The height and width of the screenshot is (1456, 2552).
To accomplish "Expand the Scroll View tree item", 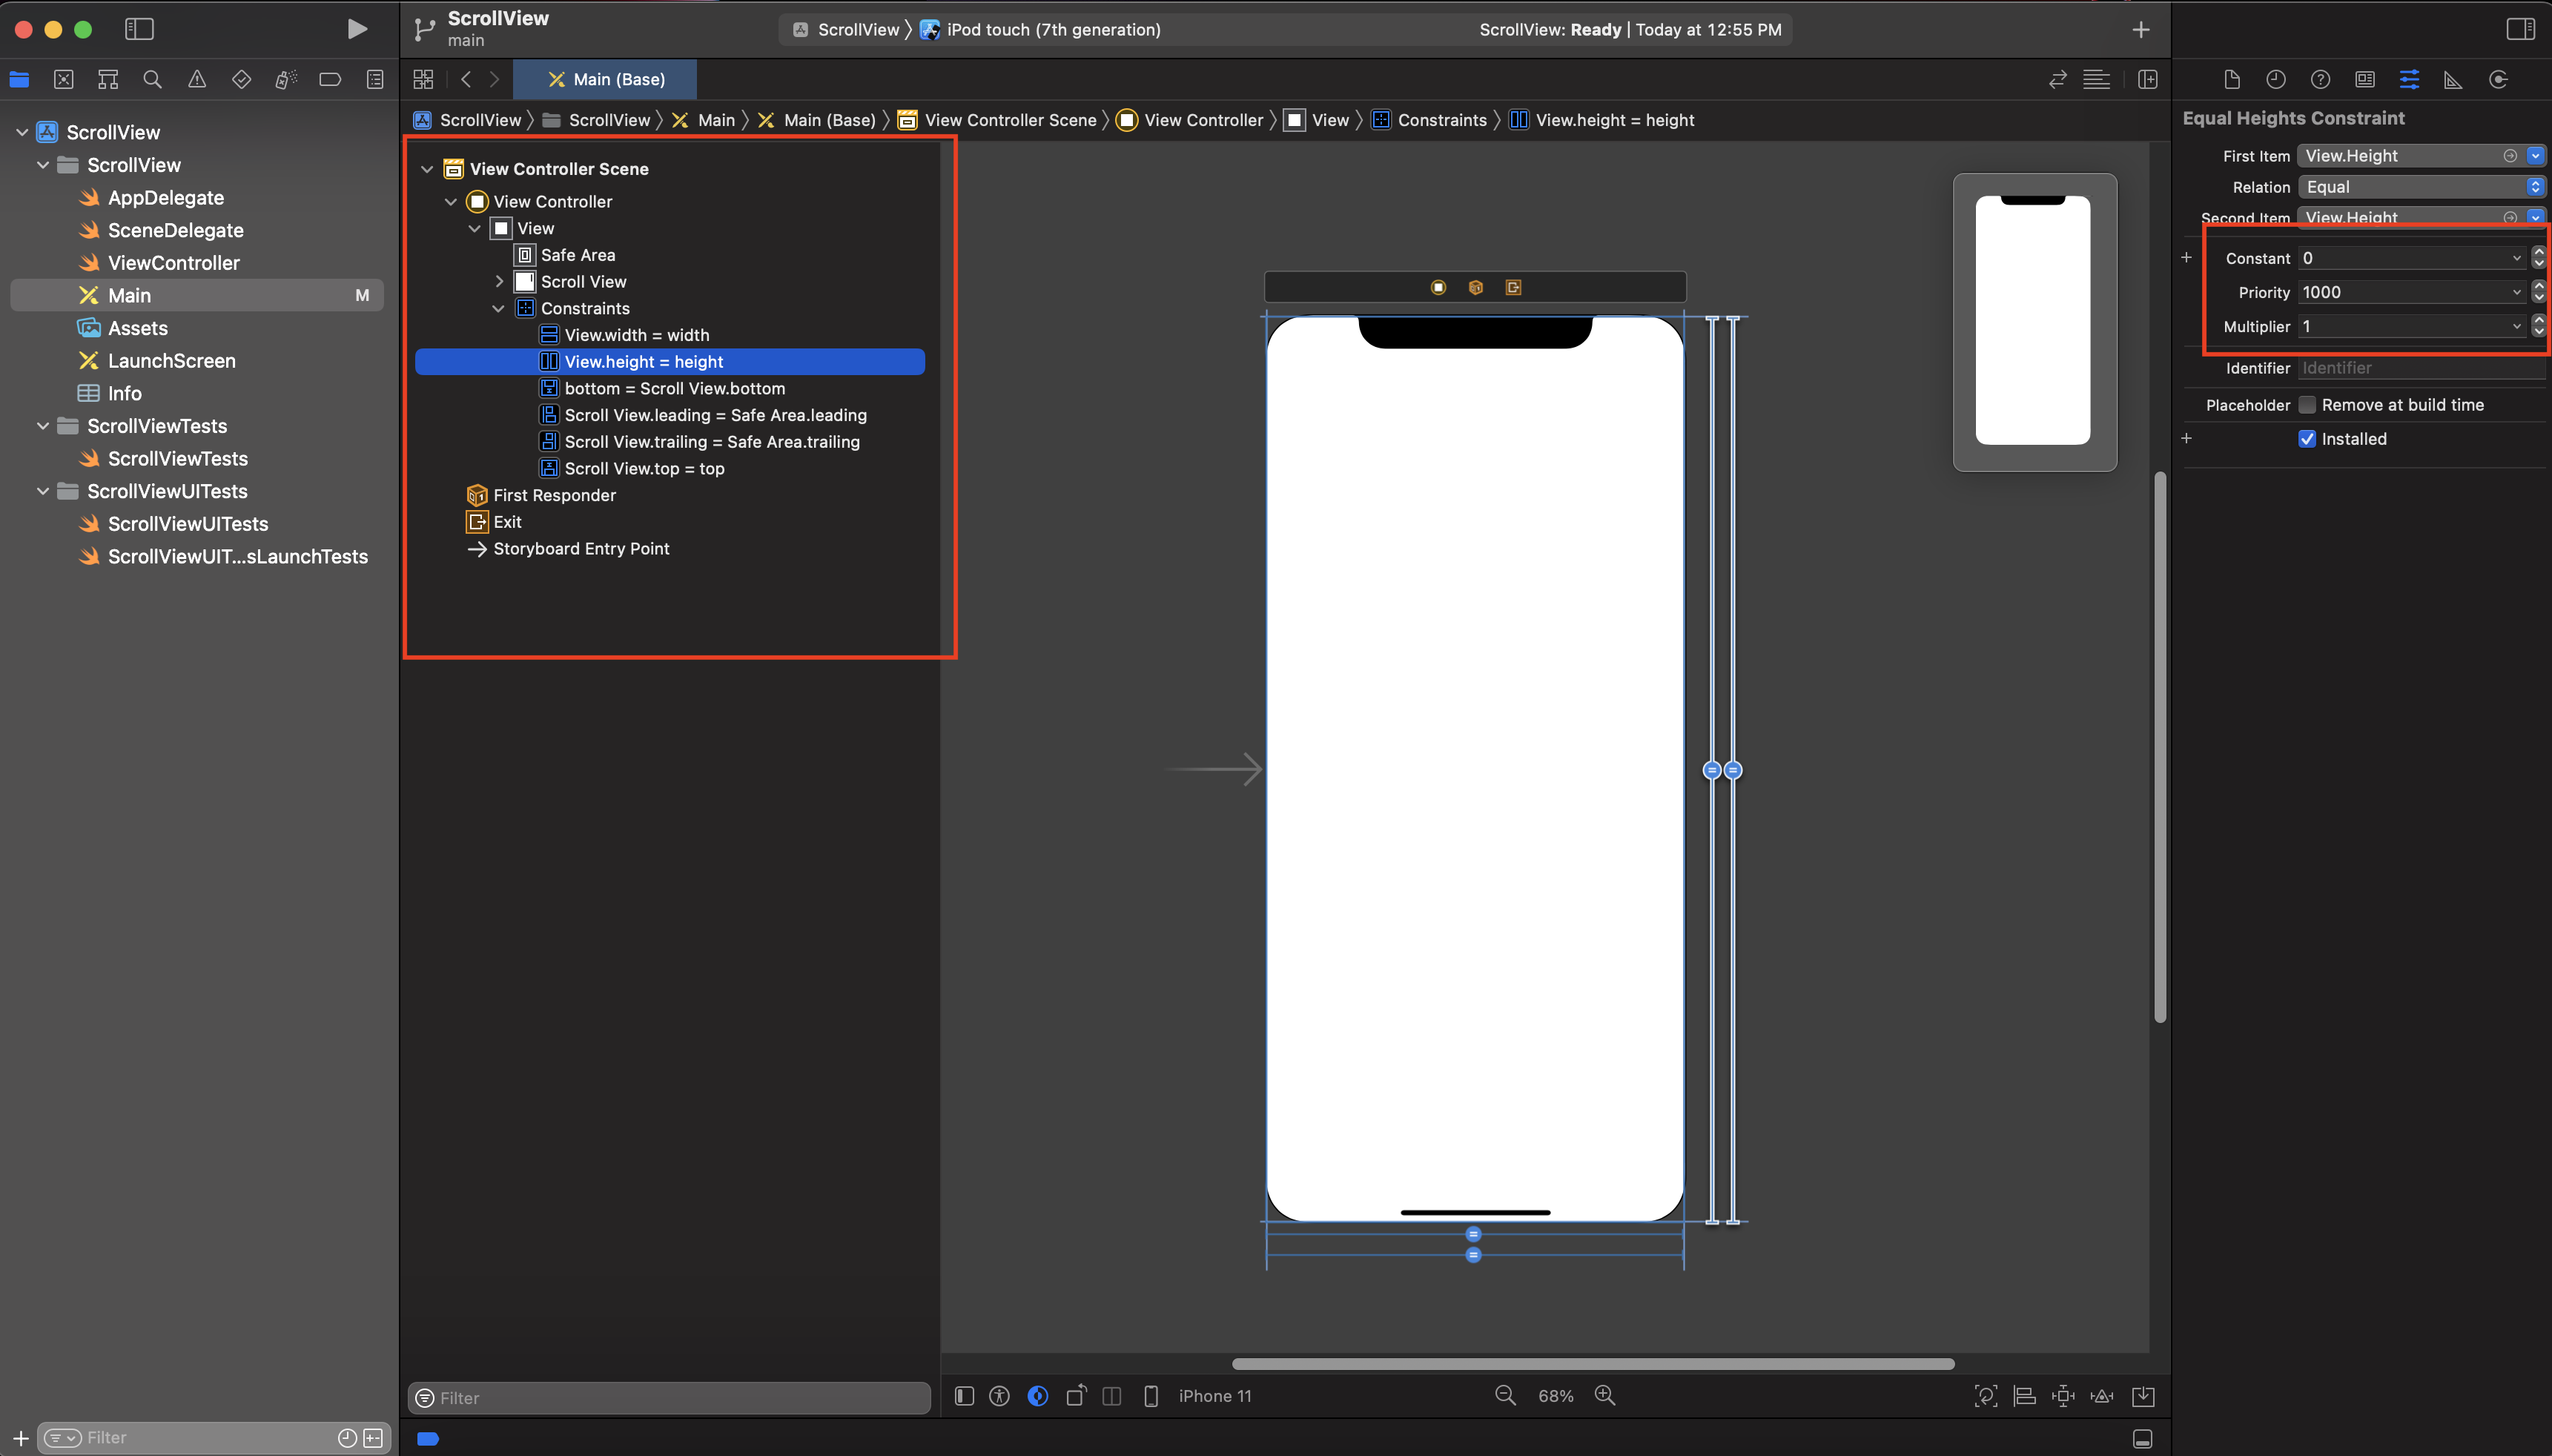I will point(499,282).
